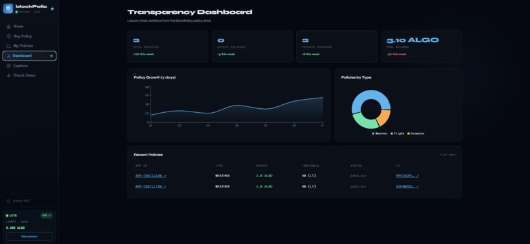
Task: Click the Total Policies stat card
Action: (168, 47)
